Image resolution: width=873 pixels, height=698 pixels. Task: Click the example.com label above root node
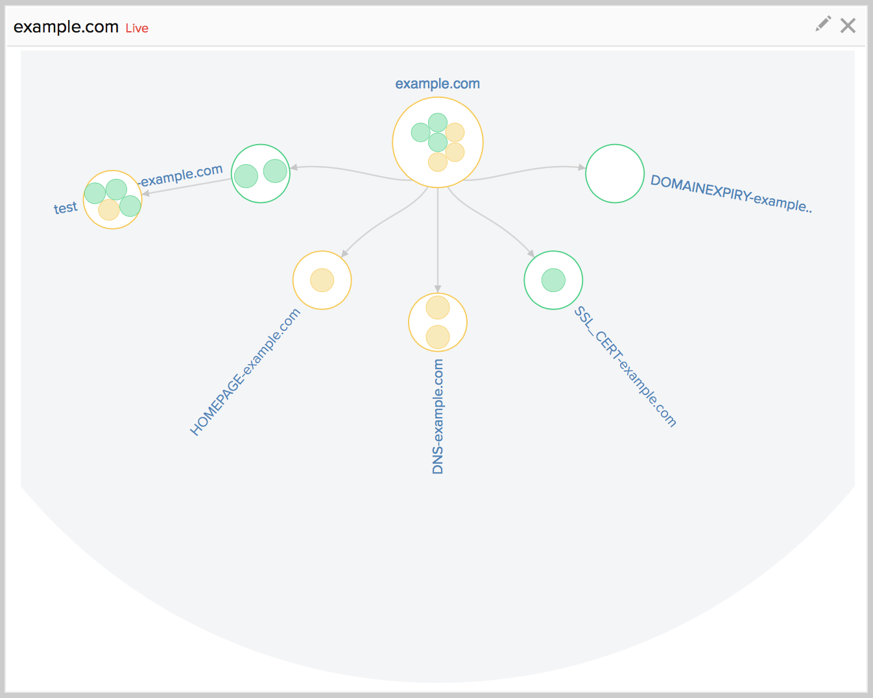[x=437, y=84]
